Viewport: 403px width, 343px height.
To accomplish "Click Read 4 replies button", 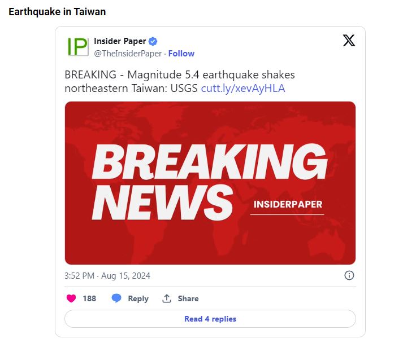I will (210, 319).
